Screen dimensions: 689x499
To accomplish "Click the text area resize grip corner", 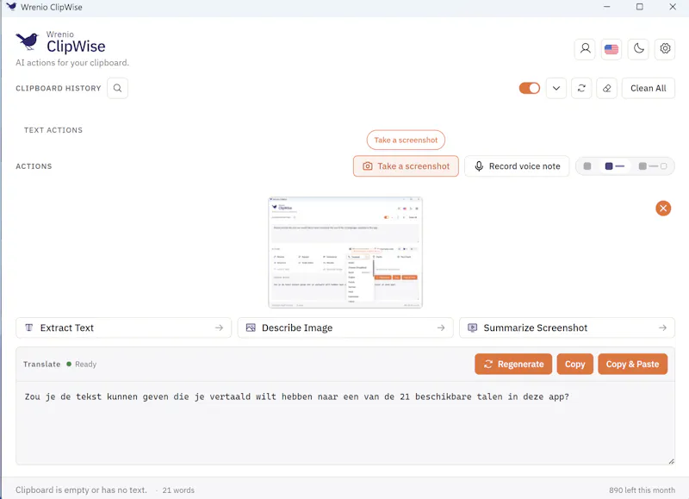I will [x=671, y=461].
